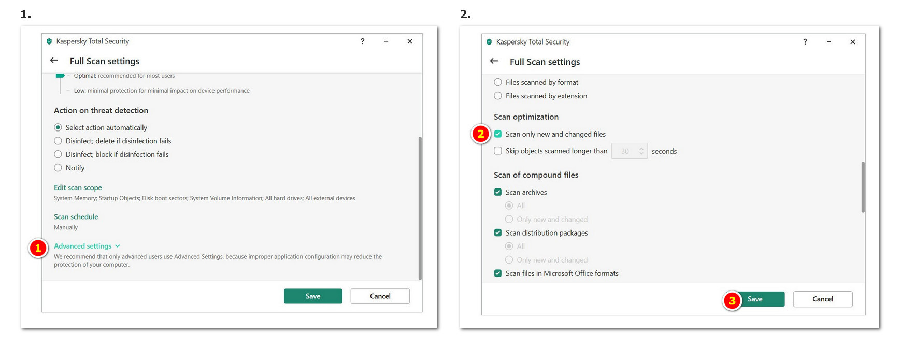Click back arrow in left Full Scan settings window
Viewport: 900px width, 349px height.
[54, 61]
